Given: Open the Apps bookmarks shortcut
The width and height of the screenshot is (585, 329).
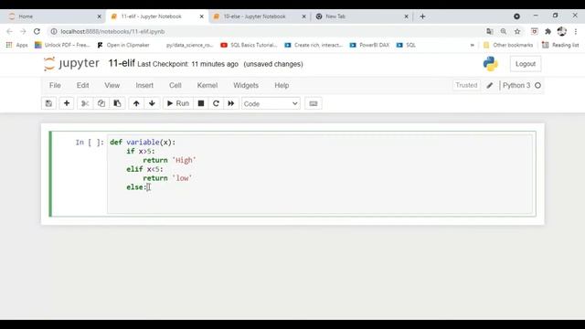Looking at the screenshot, I should pyautogui.click(x=16, y=45).
